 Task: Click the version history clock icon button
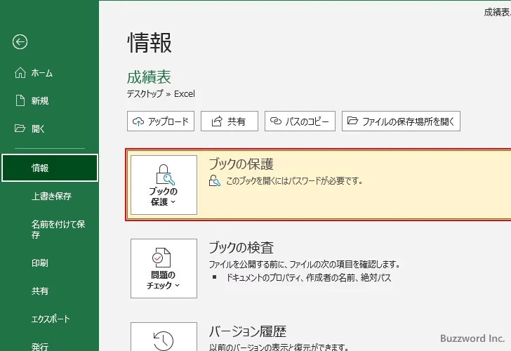(x=164, y=337)
